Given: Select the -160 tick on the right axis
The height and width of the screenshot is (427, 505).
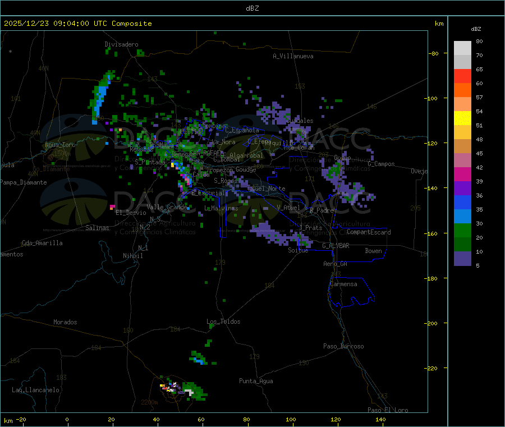Looking at the screenshot, I should pyautogui.click(x=430, y=233).
